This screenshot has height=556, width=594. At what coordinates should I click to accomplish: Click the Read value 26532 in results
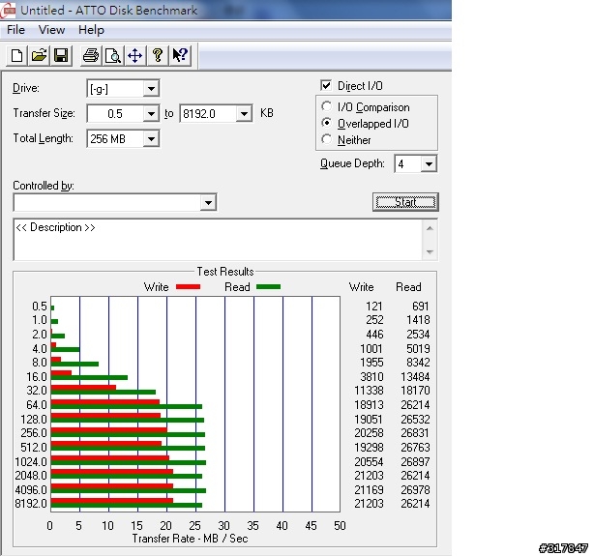415,420
